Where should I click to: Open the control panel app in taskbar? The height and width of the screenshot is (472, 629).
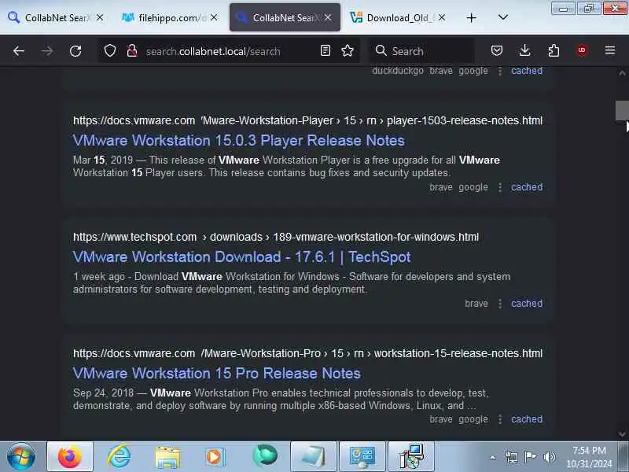[362, 456]
